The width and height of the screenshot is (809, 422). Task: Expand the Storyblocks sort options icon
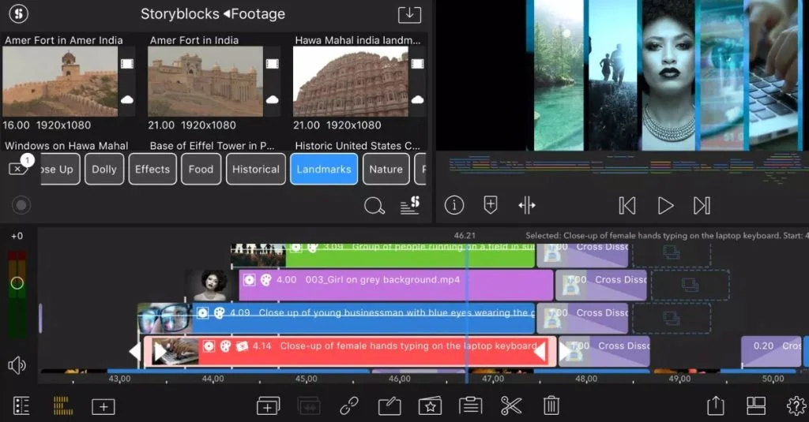tap(409, 205)
